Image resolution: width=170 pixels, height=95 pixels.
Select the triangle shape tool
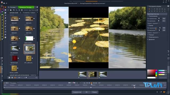coord(165,9)
